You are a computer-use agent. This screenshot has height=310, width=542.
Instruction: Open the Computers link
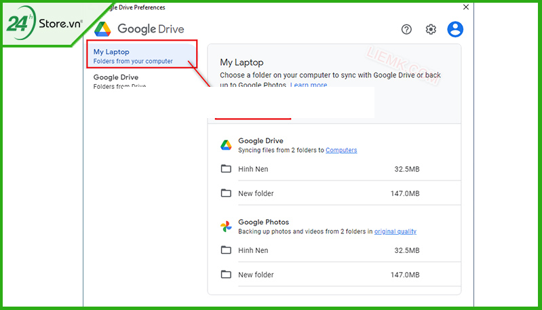[341, 150]
